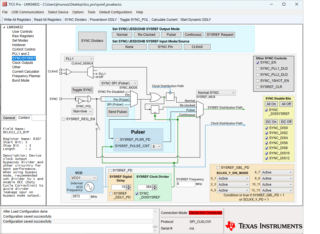Viewport: 320px width, 234px height.
Task: Click Read All Registers in toolbar
Action: point(48,20)
